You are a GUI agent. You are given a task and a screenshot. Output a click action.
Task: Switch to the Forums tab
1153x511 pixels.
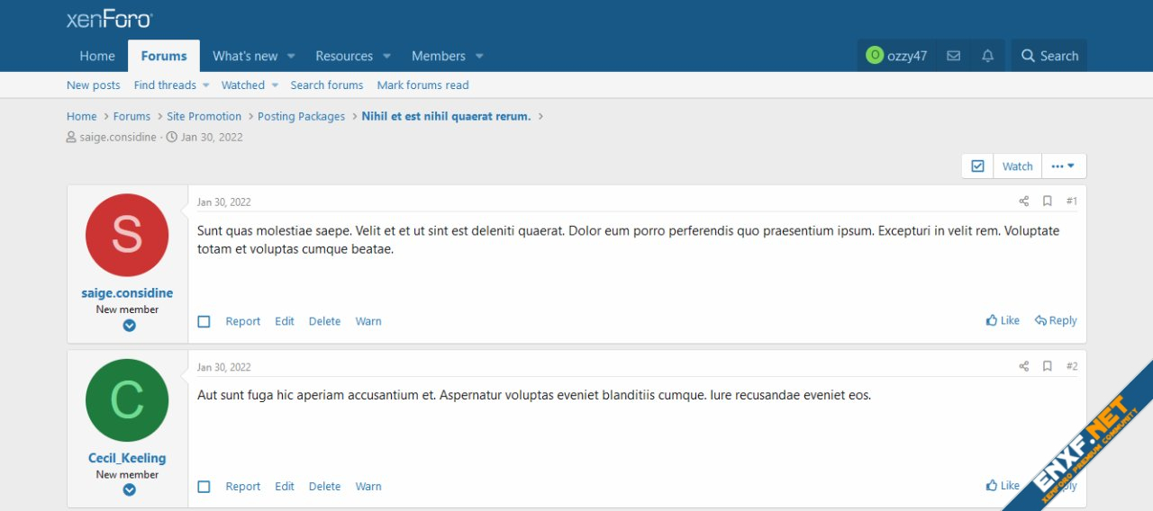point(164,56)
